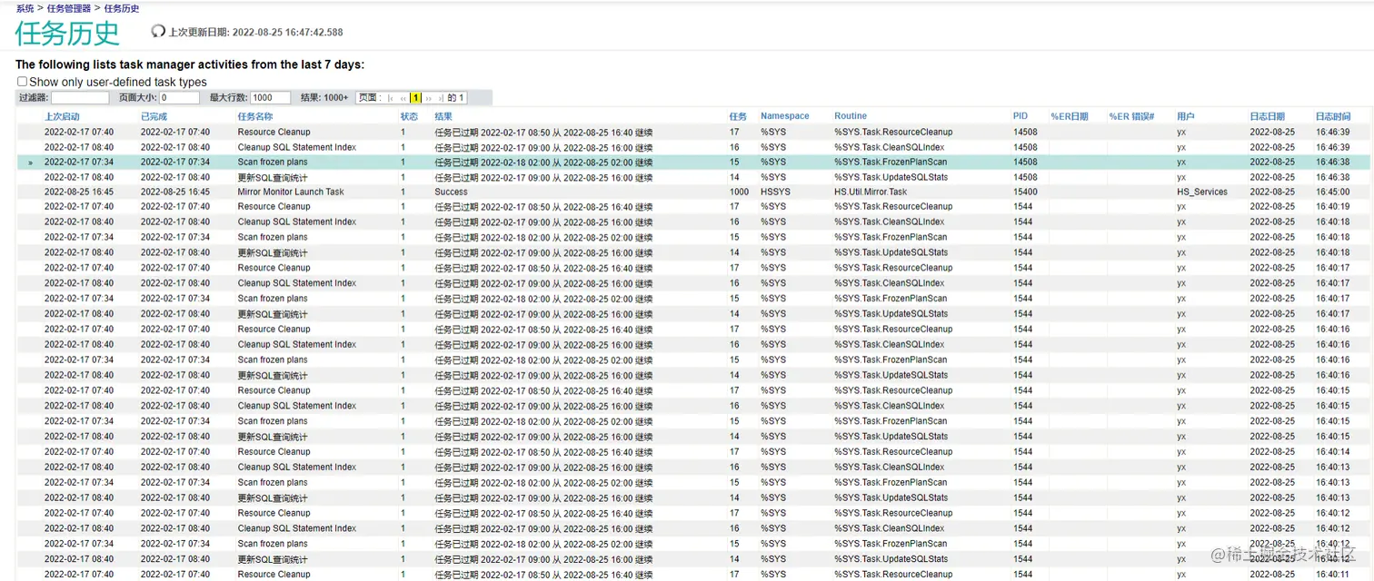The height and width of the screenshot is (581, 1374).
Task: Click the HS_Services user cell
Action: click(x=1202, y=192)
